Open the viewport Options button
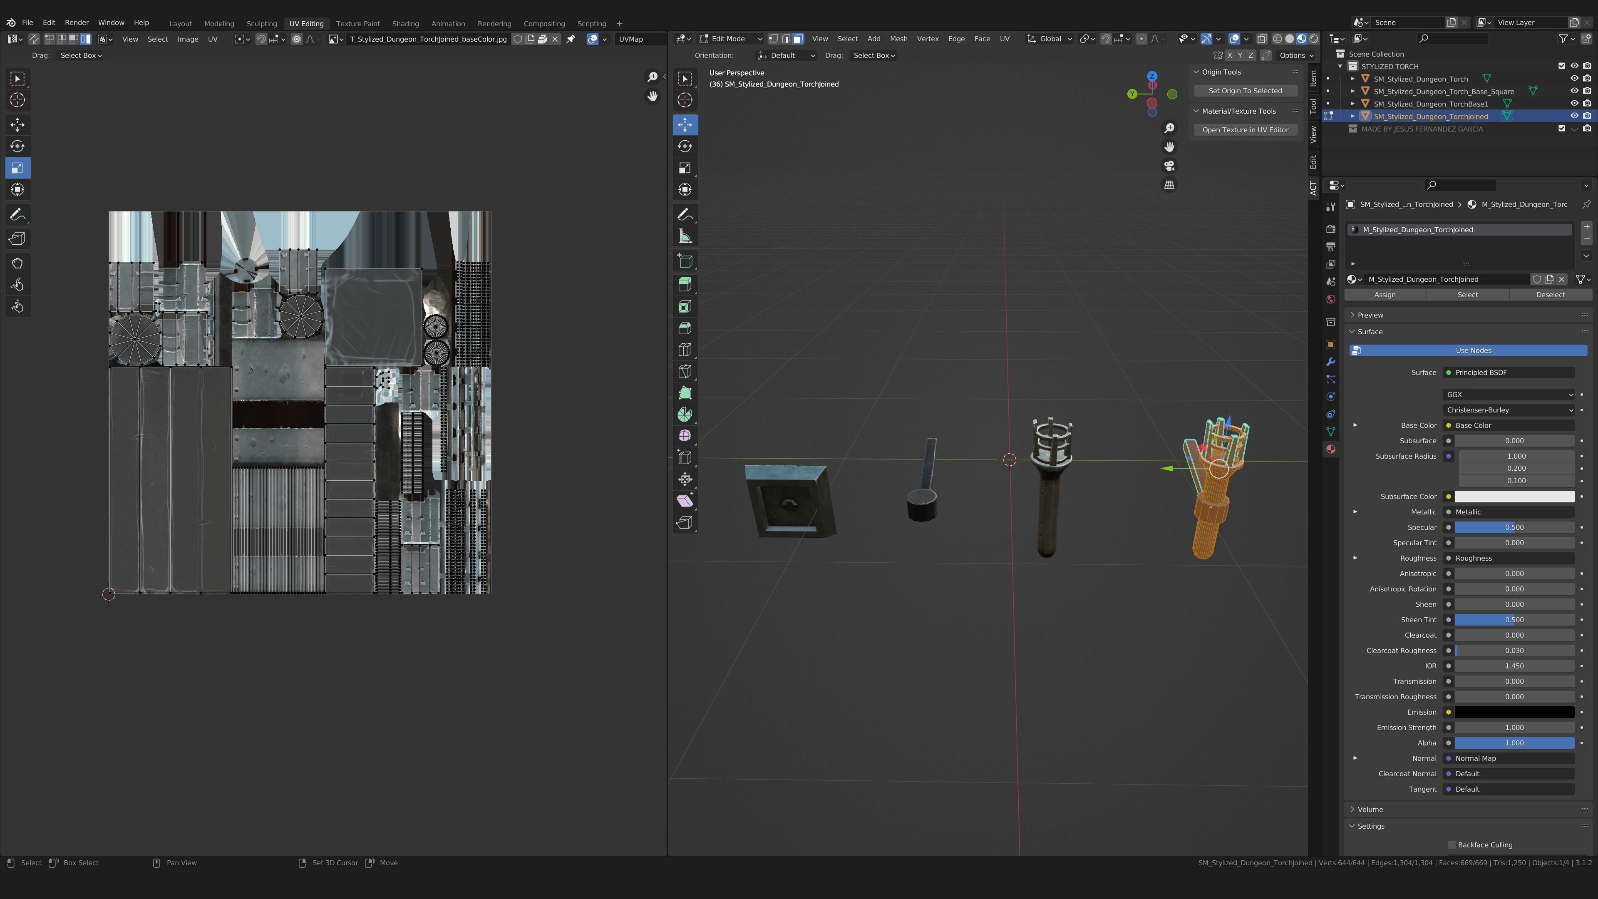This screenshot has height=899, width=1598. click(x=1296, y=55)
